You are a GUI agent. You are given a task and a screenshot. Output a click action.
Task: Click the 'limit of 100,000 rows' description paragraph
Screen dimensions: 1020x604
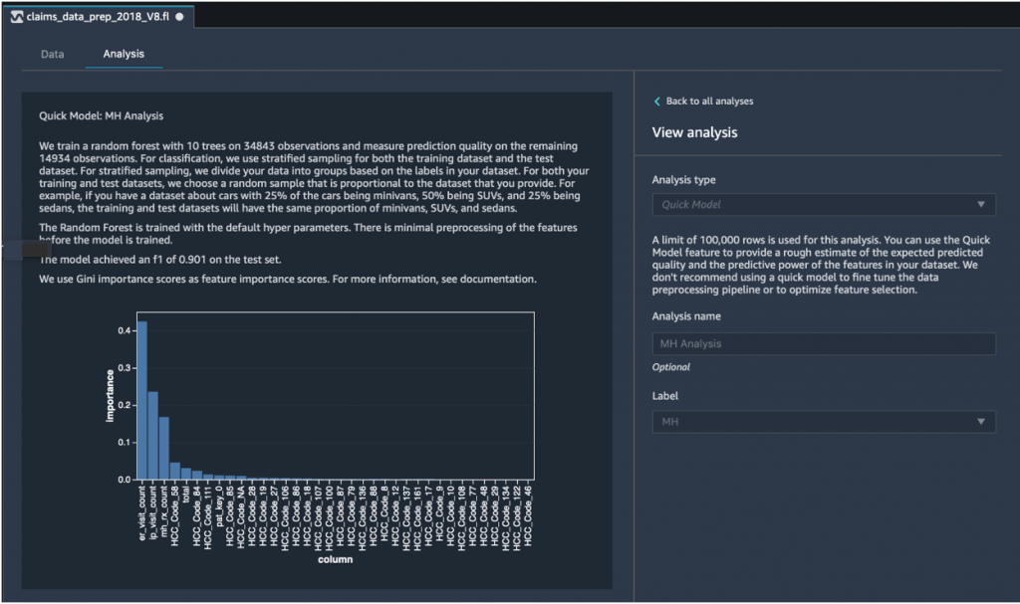point(821,265)
